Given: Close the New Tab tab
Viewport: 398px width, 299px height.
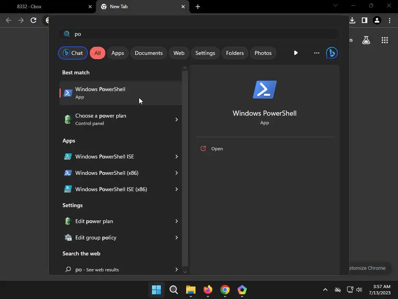Looking at the screenshot, I should point(183,7).
